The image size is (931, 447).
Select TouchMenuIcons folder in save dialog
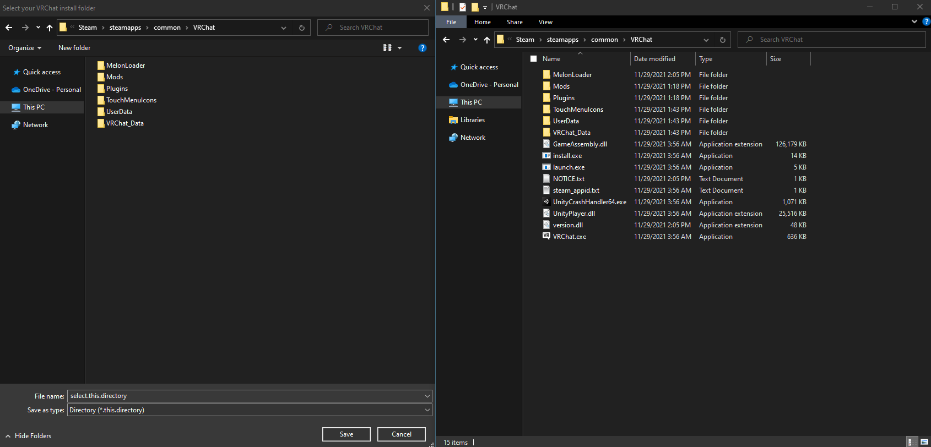coord(131,100)
